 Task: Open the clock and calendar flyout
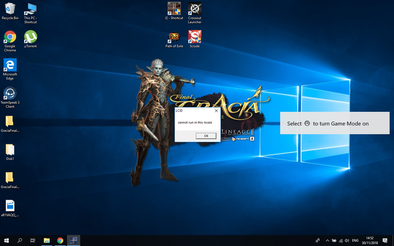click(x=370, y=240)
